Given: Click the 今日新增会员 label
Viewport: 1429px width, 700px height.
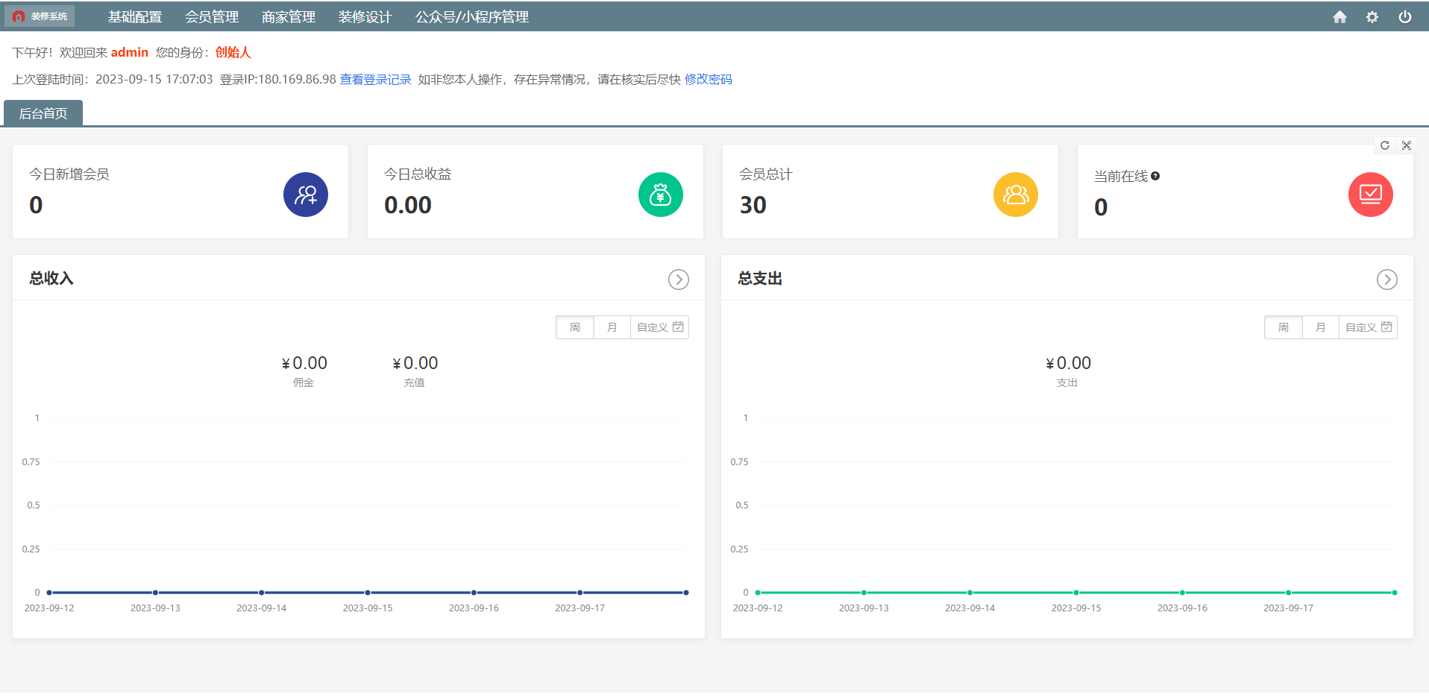Looking at the screenshot, I should [x=69, y=174].
